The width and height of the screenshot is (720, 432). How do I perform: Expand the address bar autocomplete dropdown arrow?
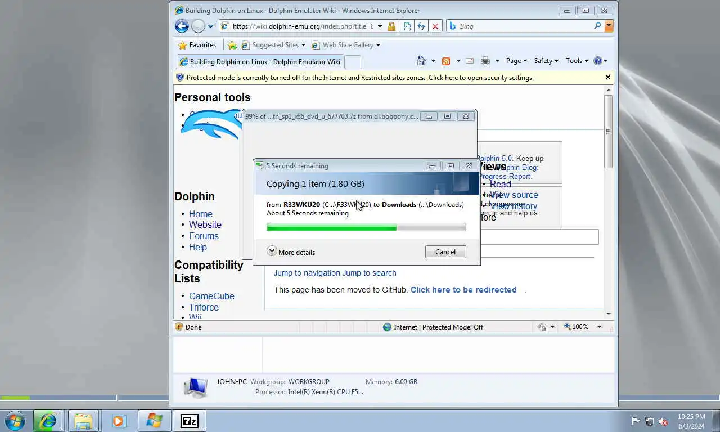(380, 26)
